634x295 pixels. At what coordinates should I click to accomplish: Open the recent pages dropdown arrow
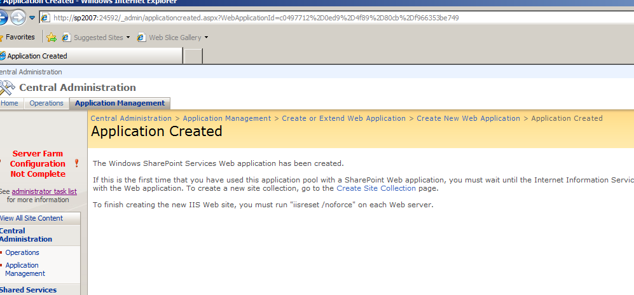(x=32, y=18)
